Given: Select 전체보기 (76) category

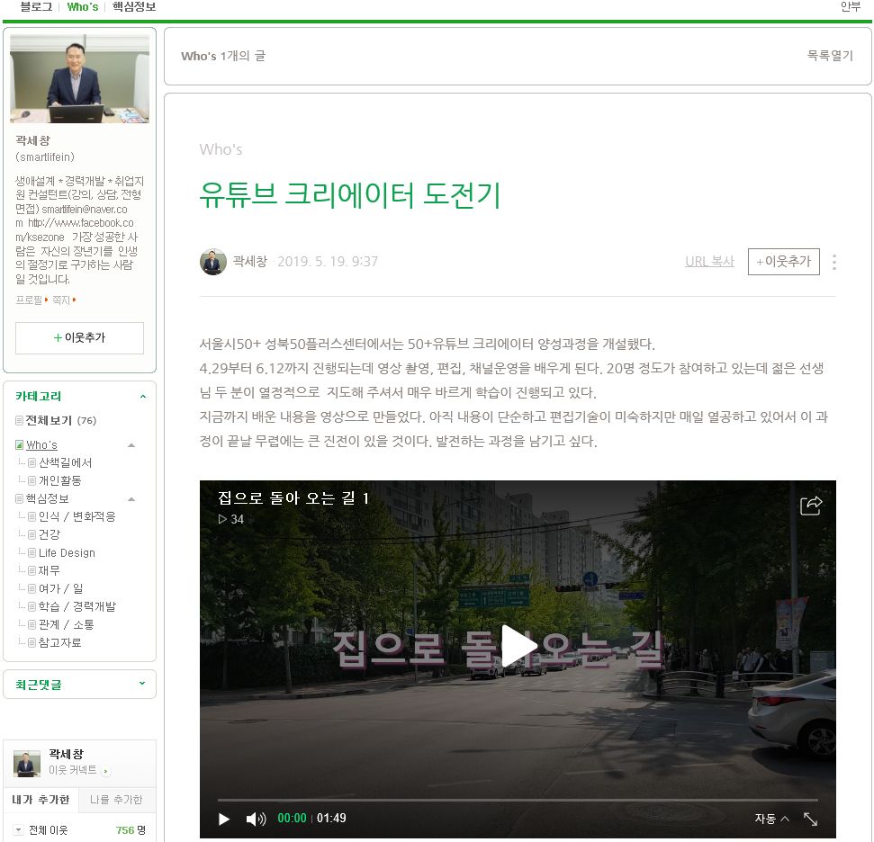Looking at the screenshot, I should click(60, 420).
